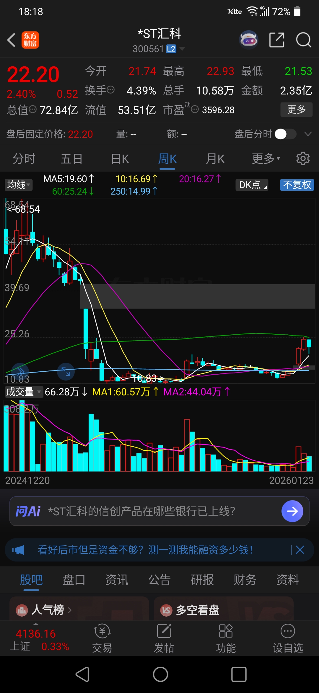Viewport: 319px width, 693px height.
Task: Open the 研报 tab
Action: [202, 580]
